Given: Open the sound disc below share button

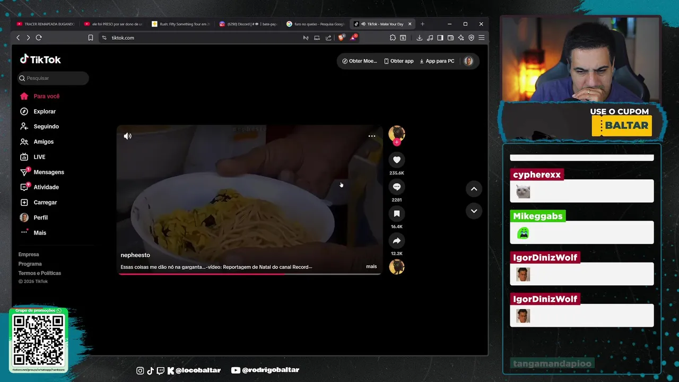Looking at the screenshot, I should click(x=397, y=267).
